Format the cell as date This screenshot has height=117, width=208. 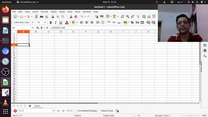click(142, 22)
